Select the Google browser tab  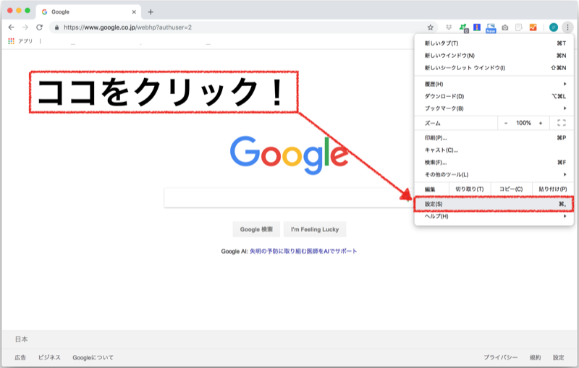coord(88,12)
